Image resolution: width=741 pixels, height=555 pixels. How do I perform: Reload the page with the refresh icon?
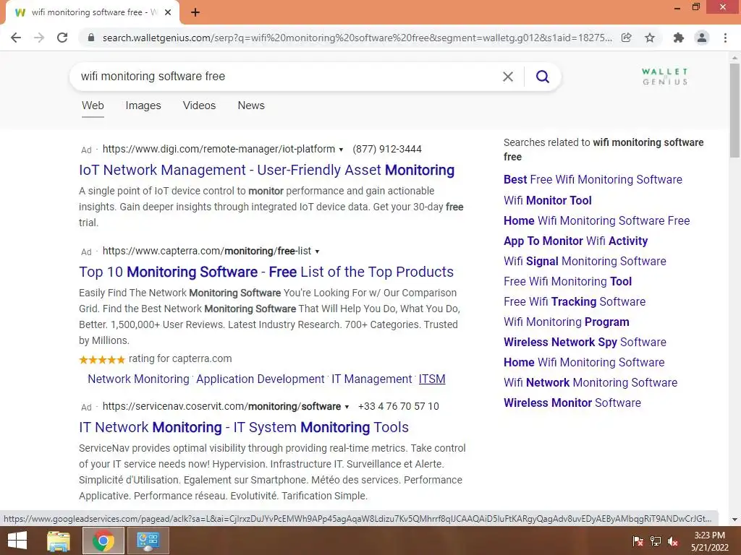[62, 38]
